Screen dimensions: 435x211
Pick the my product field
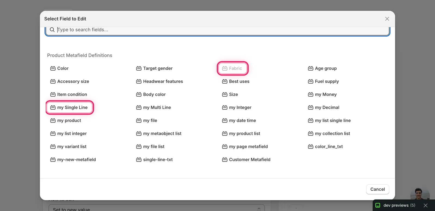(66, 121)
